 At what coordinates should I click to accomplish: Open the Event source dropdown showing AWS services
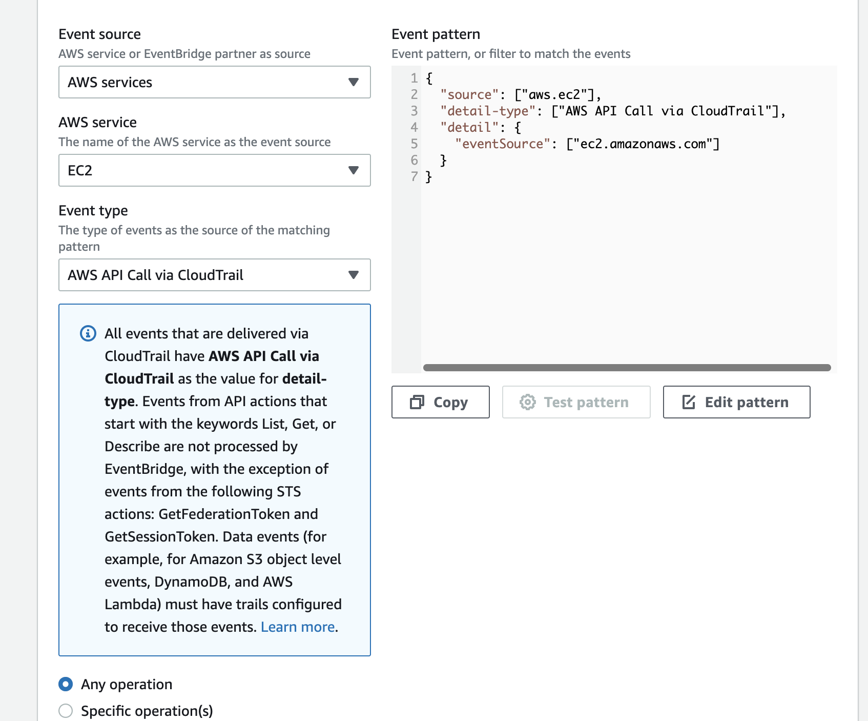pos(214,82)
